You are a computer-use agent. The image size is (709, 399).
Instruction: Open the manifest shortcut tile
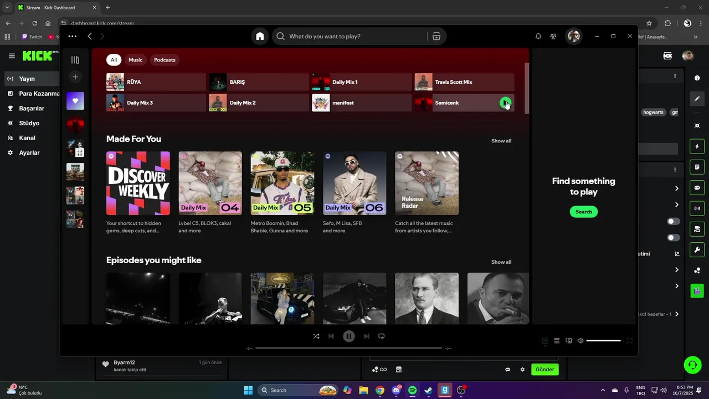362,103
